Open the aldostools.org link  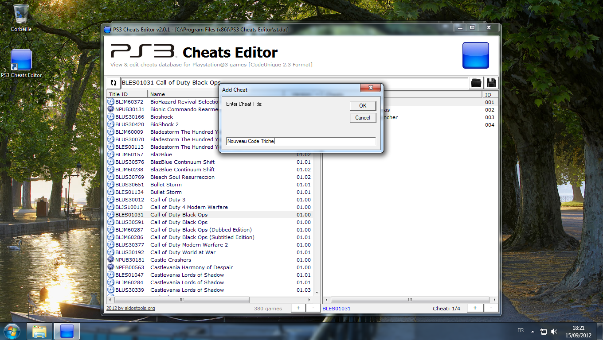pos(131,309)
